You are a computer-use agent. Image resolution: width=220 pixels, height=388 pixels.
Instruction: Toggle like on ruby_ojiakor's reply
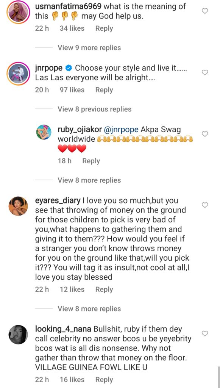[205, 133]
